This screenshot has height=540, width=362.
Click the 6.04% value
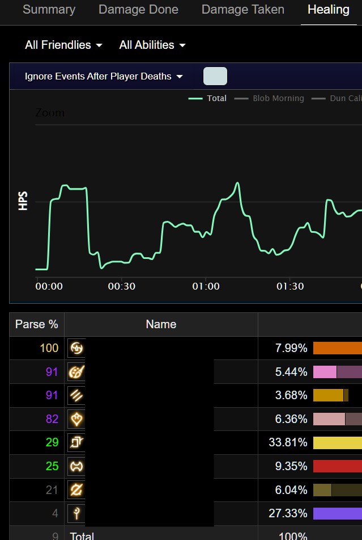(291, 489)
